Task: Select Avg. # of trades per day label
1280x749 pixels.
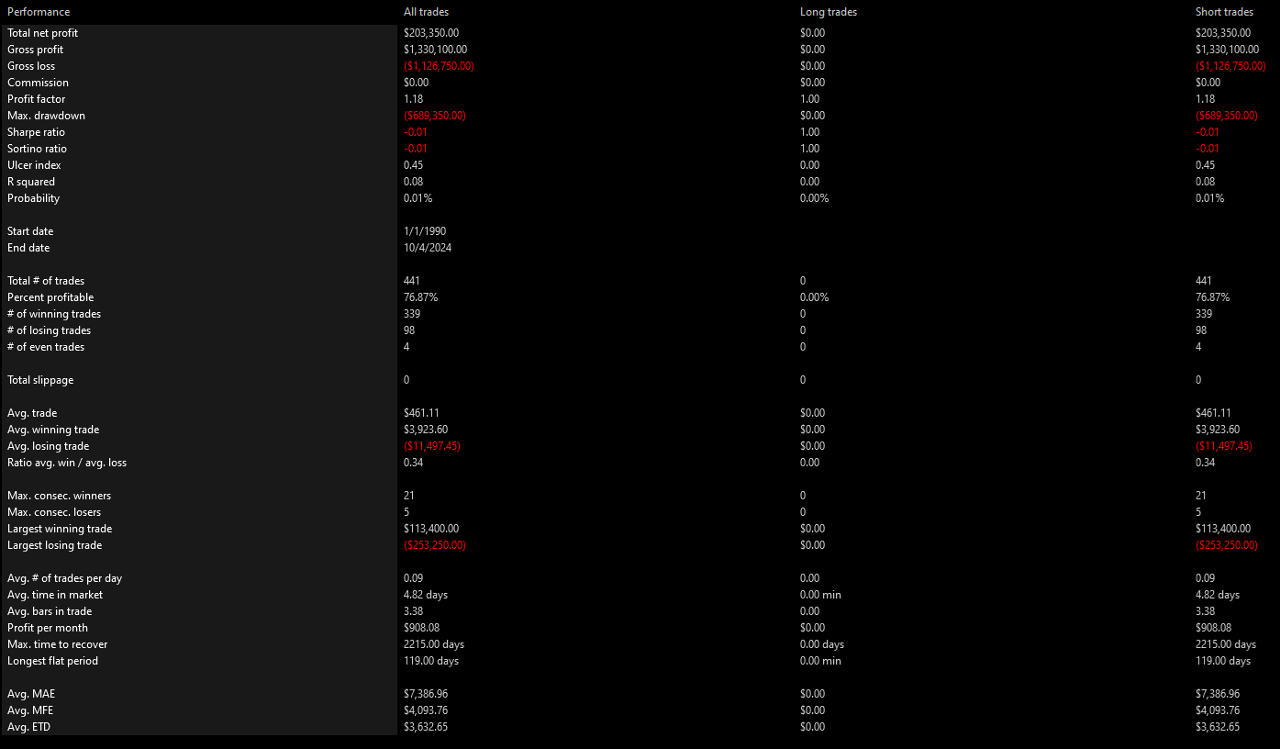Action: click(x=64, y=578)
